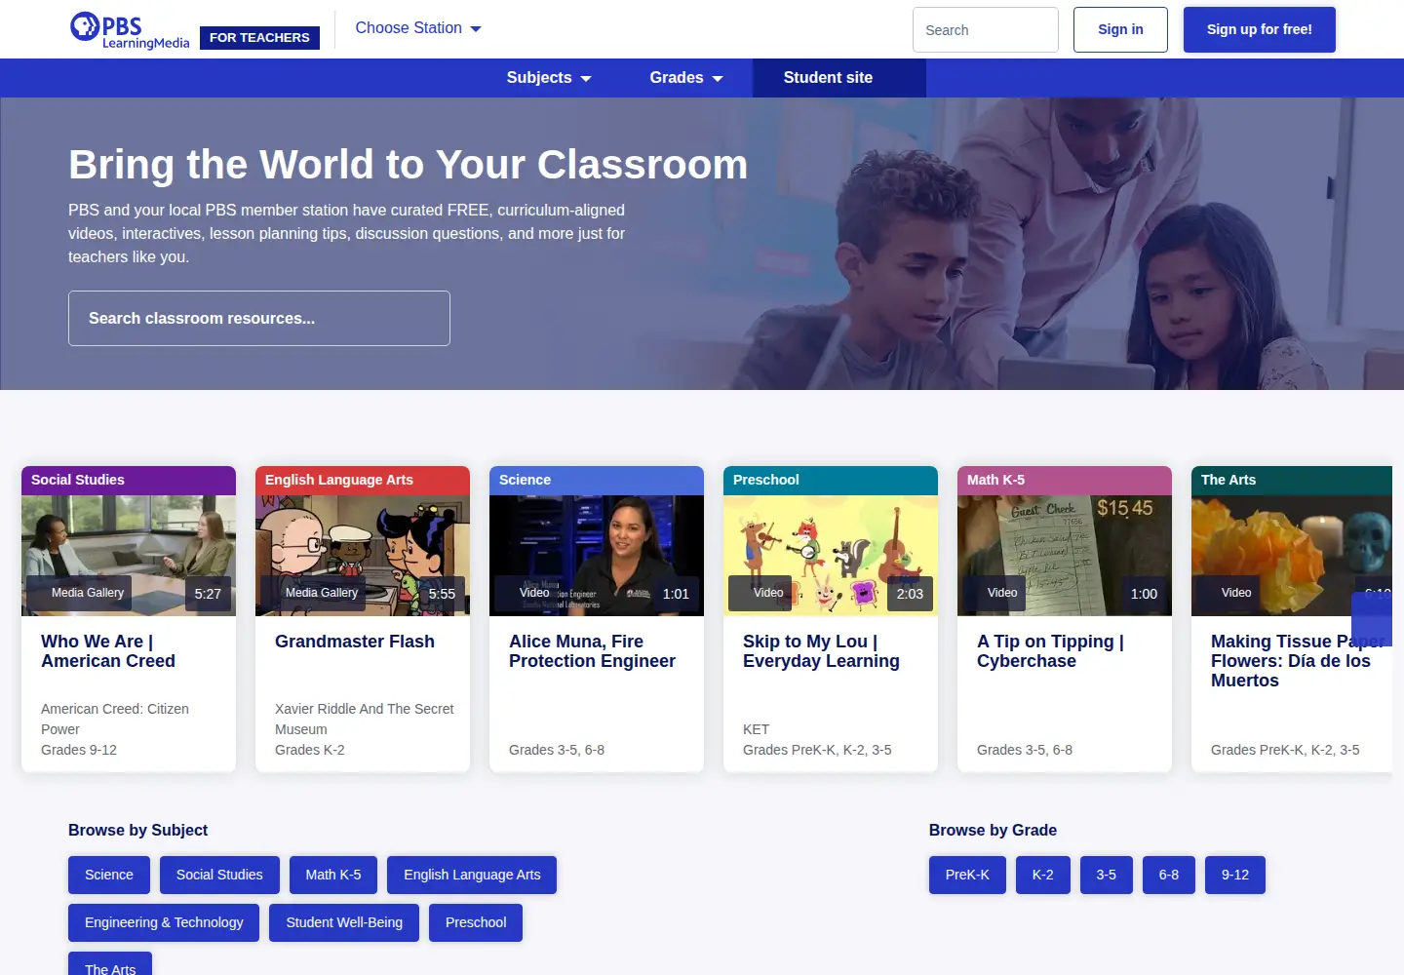Click the Sign in button
Image resolution: width=1404 pixels, height=975 pixels.
click(1120, 30)
